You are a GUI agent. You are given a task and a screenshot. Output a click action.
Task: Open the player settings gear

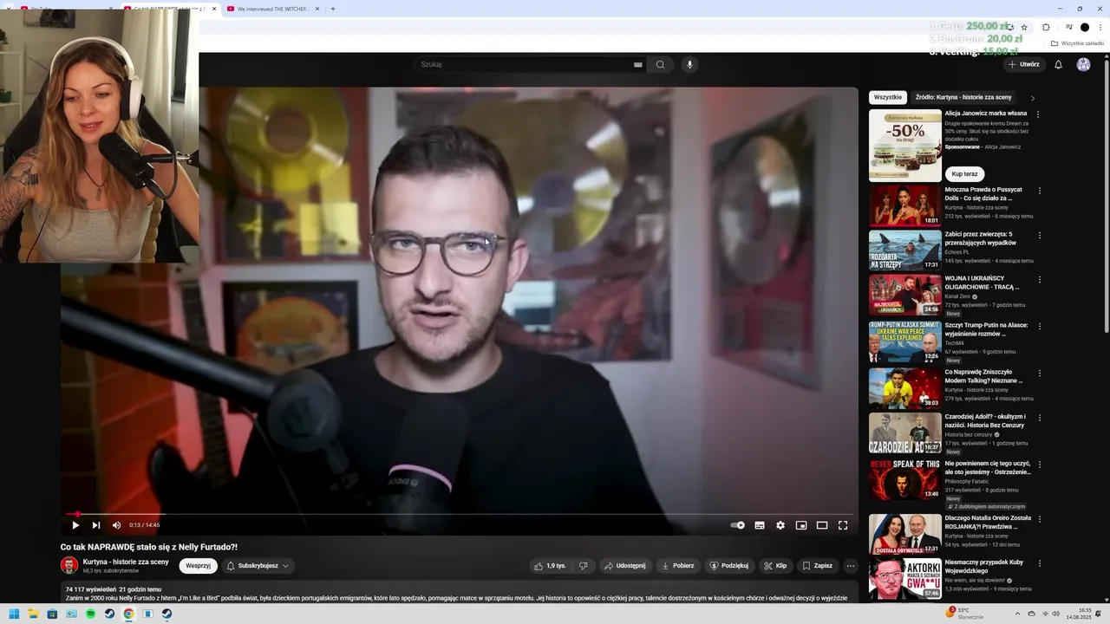click(x=780, y=525)
